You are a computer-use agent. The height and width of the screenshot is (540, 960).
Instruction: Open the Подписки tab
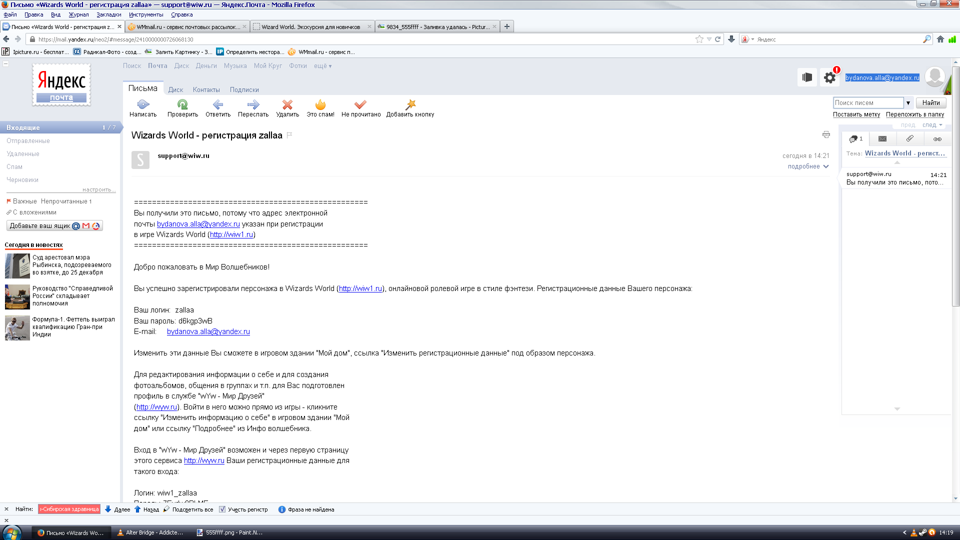pos(244,89)
